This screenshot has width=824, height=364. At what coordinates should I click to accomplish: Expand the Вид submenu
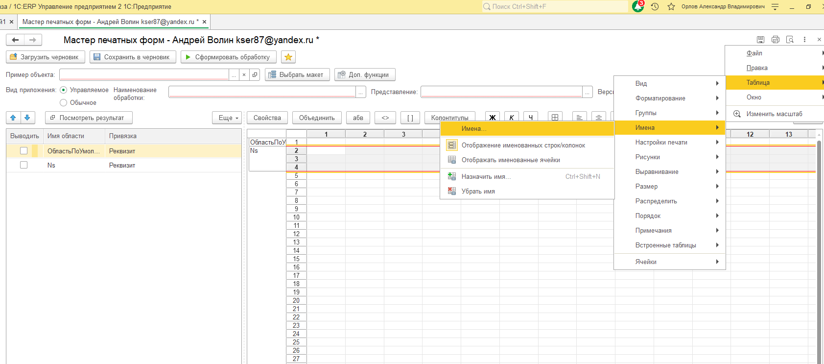669,83
